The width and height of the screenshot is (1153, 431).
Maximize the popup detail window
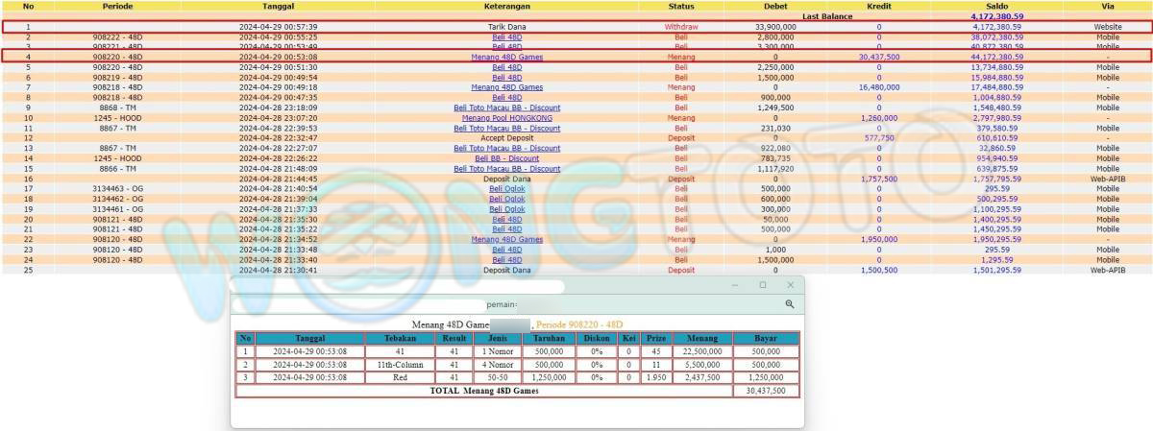763,285
